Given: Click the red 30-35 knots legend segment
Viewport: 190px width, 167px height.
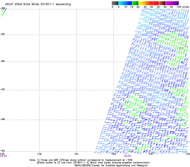Looking at the screenshot, I should click(155, 3).
